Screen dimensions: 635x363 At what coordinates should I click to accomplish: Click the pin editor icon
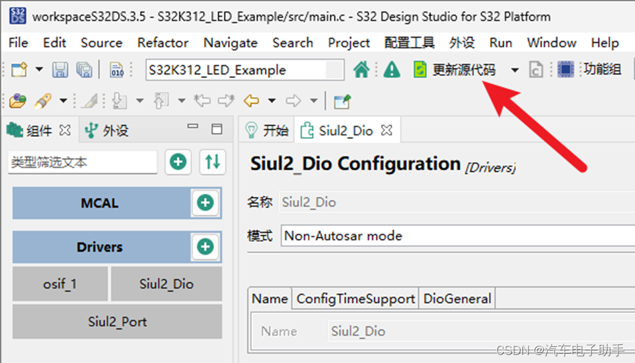[x=342, y=101]
